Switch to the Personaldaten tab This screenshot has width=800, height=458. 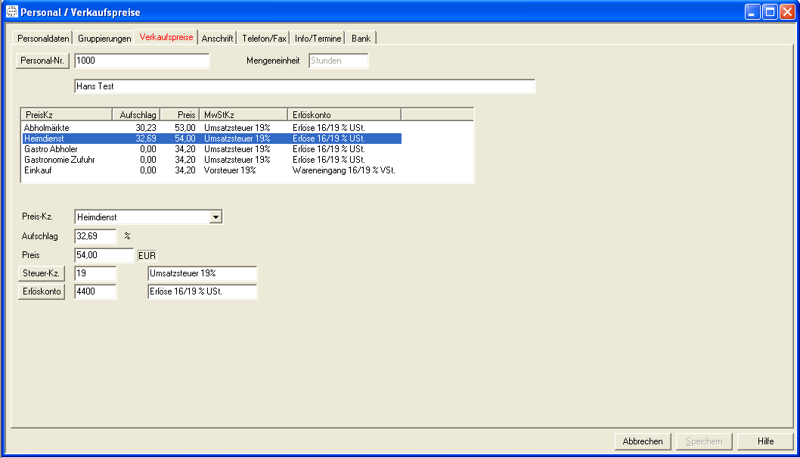(x=43, y=39)
